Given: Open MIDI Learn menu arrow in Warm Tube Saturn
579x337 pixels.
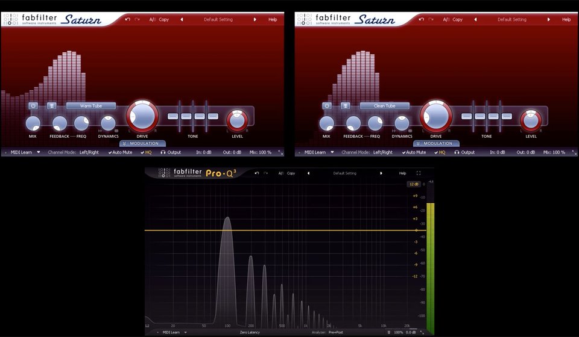Looking at the screenshot, I should click(39, 152).
